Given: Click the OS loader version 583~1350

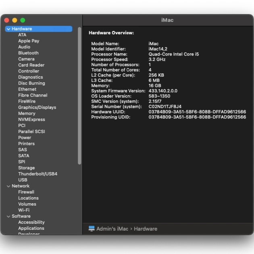Looking at the screenshot, I should pos(159,96).
